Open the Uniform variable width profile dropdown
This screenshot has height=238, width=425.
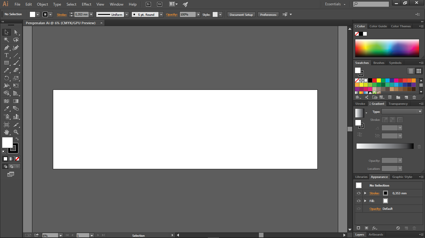tap(127, 15)
